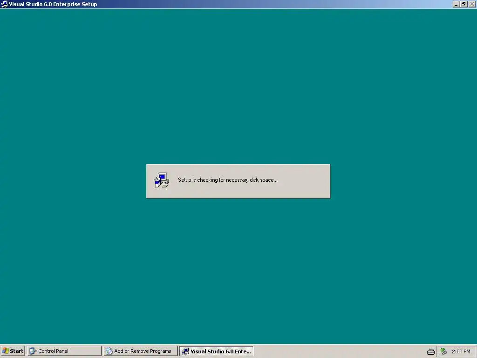Click the Visual Studio 6.0 Enterprise Setup title text
This screenshot has height=358, width=477.
coord(53,4)
